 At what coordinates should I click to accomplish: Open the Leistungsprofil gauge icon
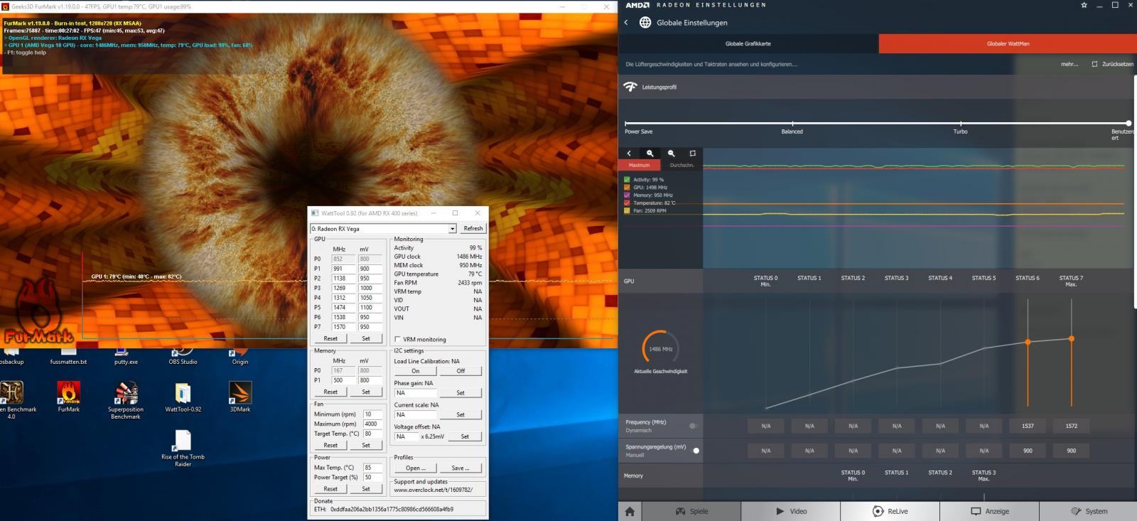[x=630, y=87]
